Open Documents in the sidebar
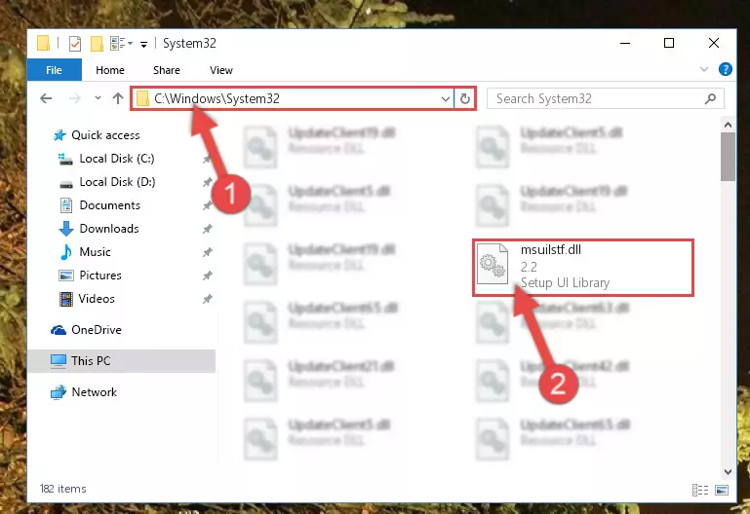The height and width of the screenshot is (514, 750). pos(109,205)
